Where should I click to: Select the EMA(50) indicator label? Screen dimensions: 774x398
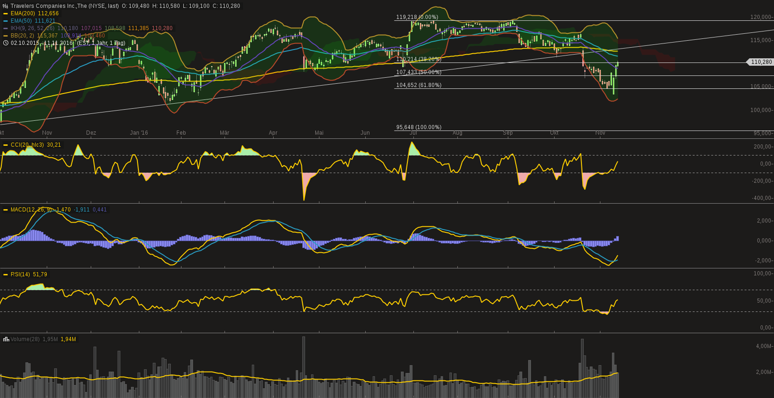click(x=21, y=21)
